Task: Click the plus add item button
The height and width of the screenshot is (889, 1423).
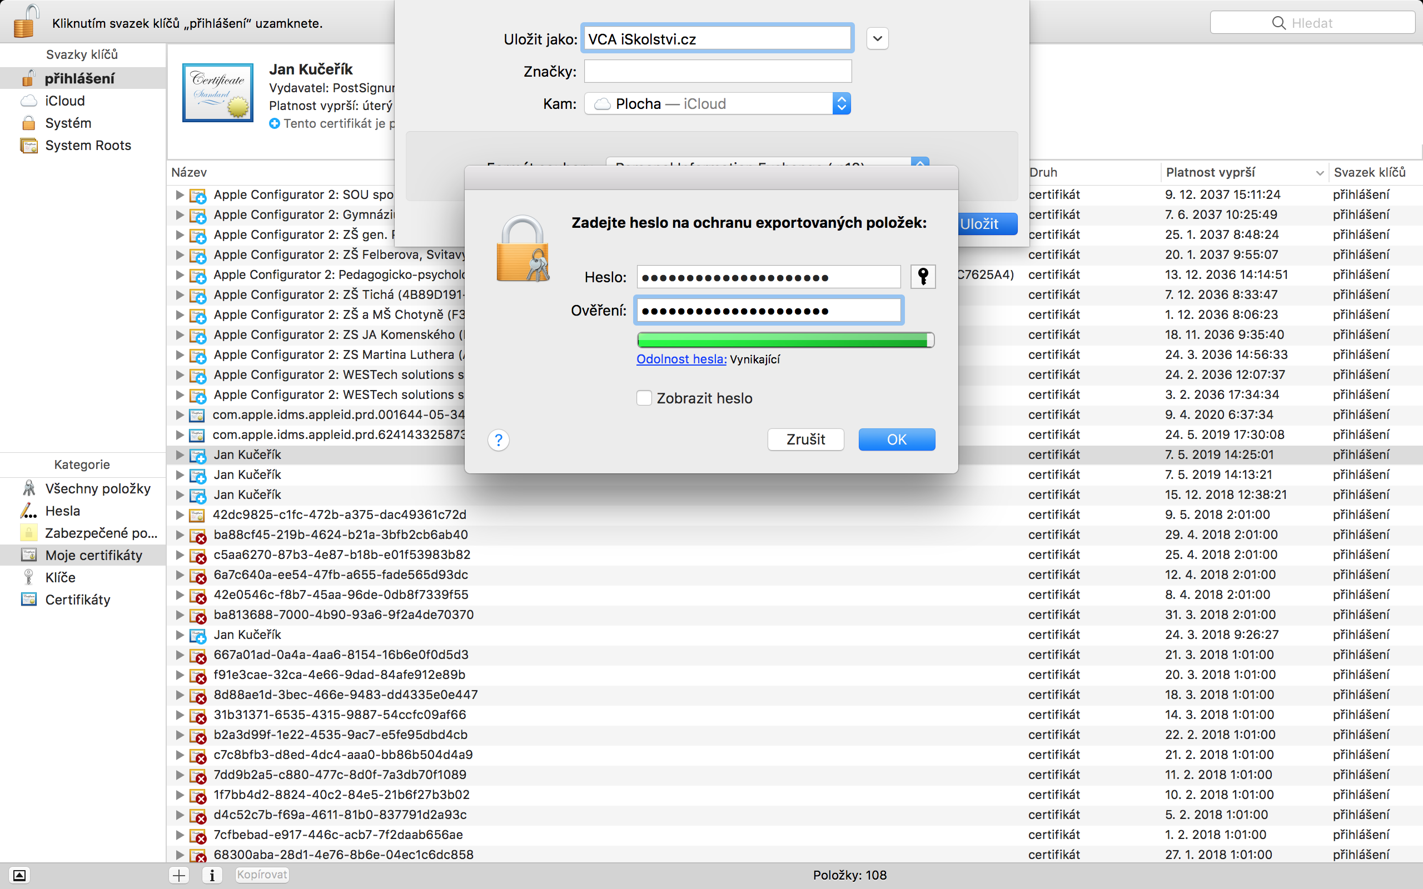Action: (180, 875)
